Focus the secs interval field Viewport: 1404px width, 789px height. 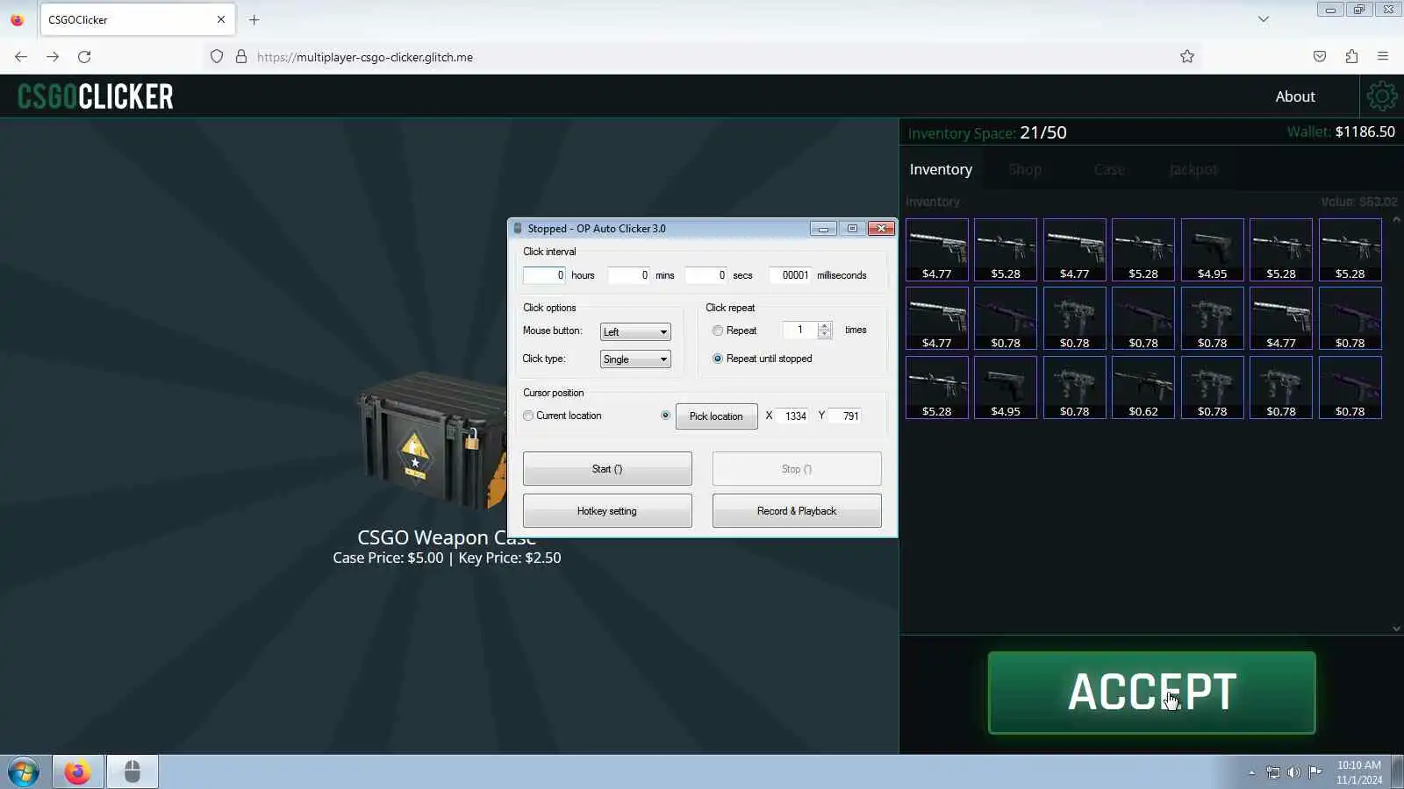point(706,275)
